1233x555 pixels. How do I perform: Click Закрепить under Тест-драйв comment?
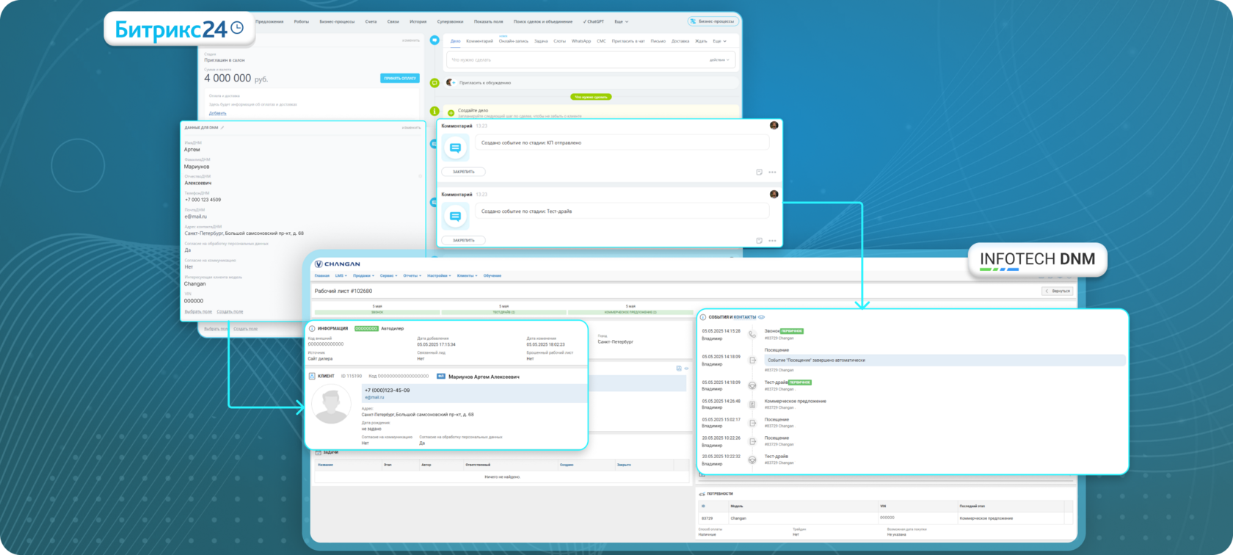[x=464, y=240]
